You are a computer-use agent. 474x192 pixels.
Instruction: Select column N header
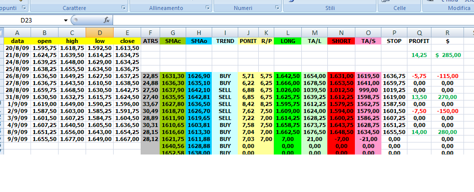(341, 32)
